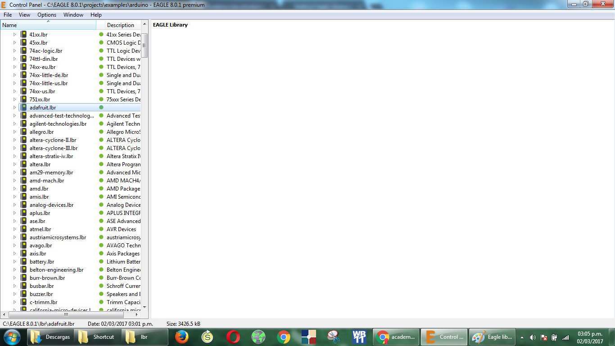The height and width of the screenshot is (346, 615).
Task: Open the Window menu
Action: [73, 15]
